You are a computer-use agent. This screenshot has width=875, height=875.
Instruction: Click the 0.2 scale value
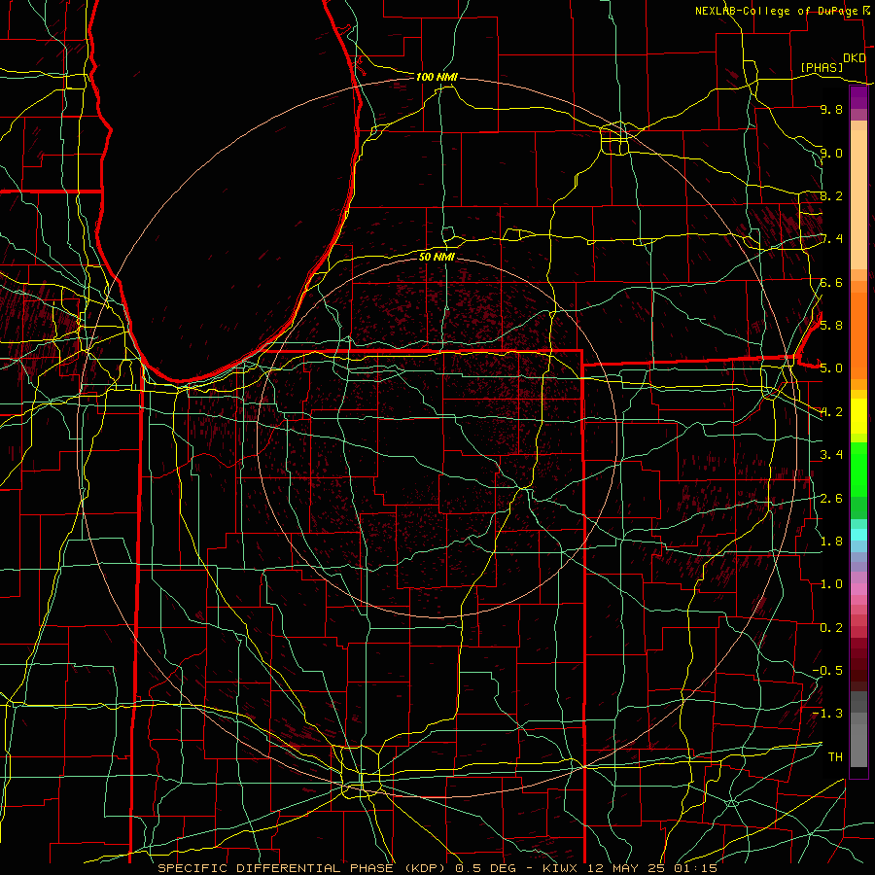pos(831,628)
